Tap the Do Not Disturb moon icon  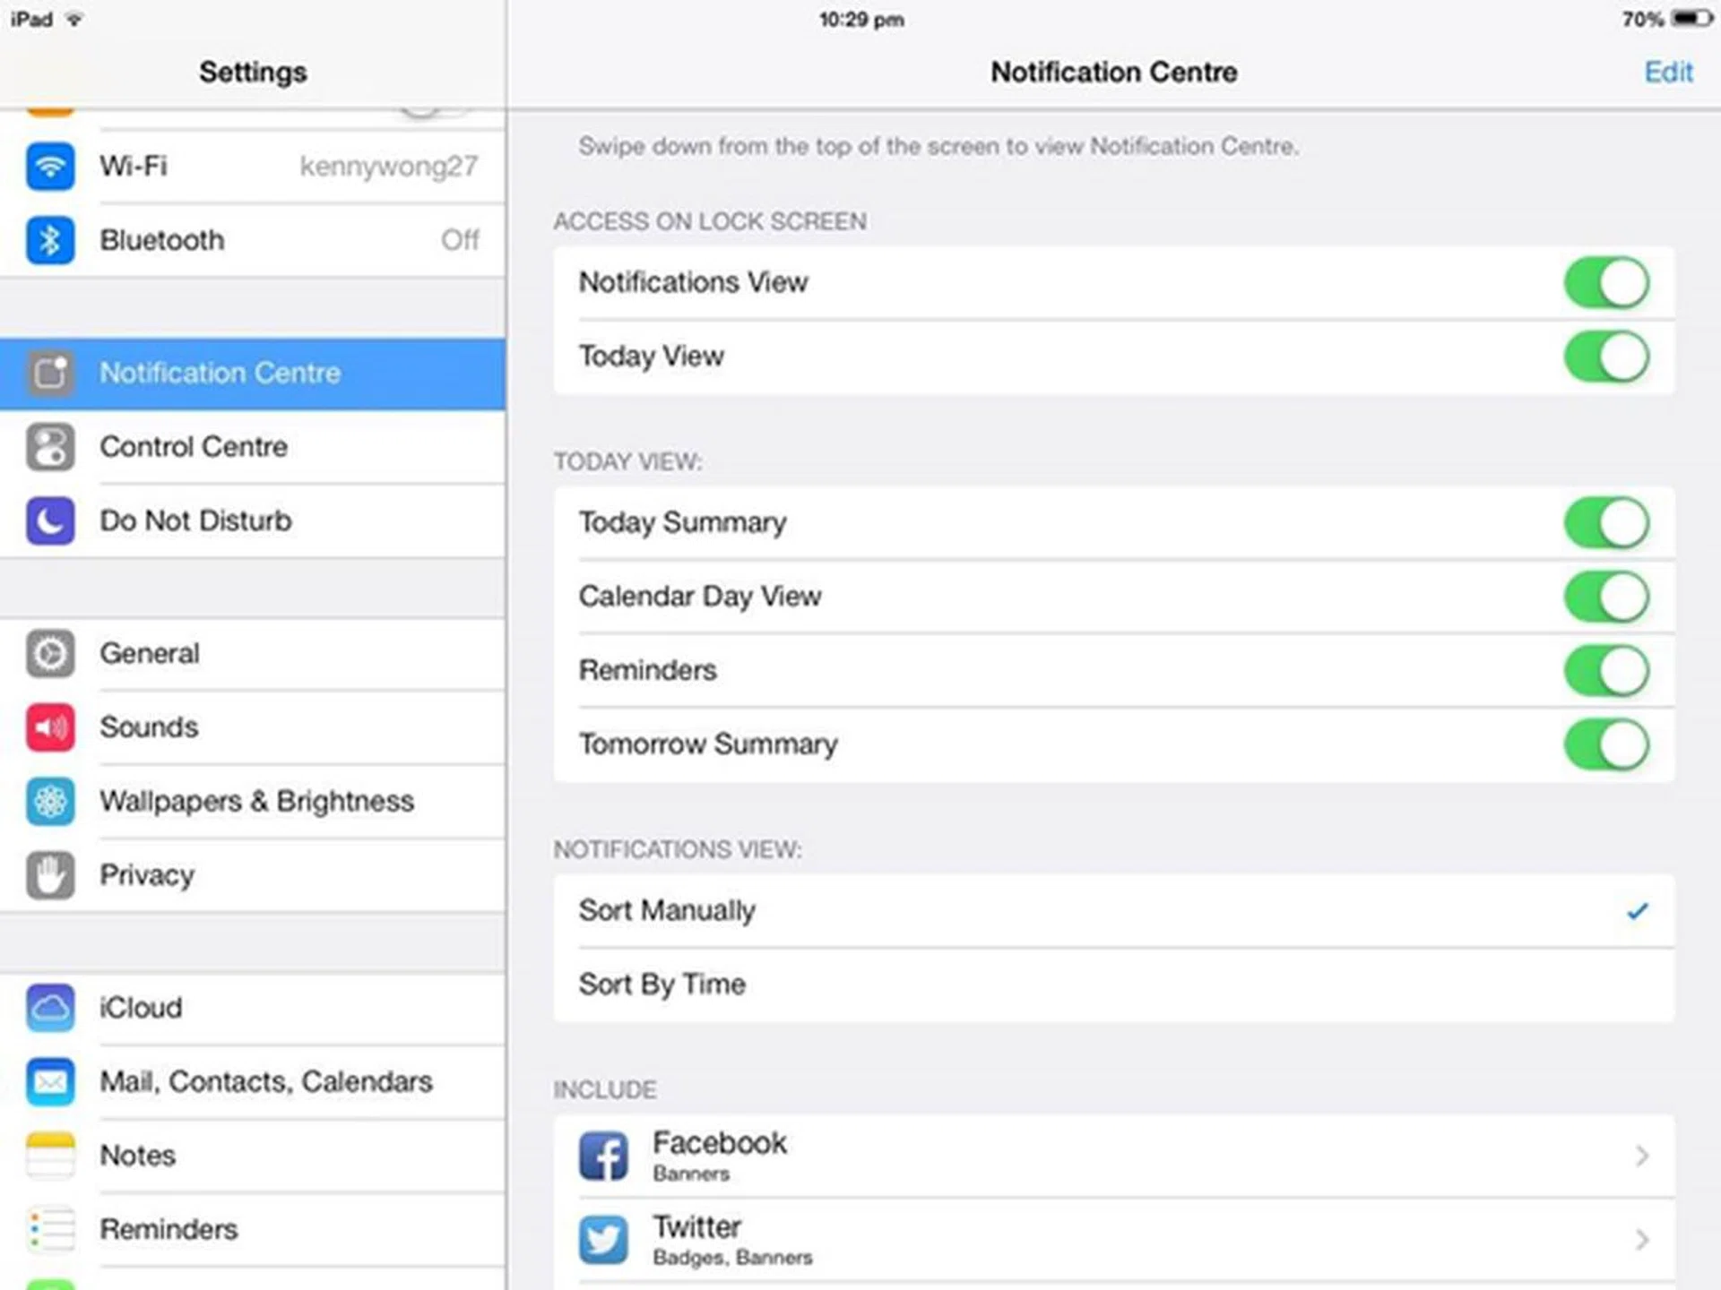50,520
